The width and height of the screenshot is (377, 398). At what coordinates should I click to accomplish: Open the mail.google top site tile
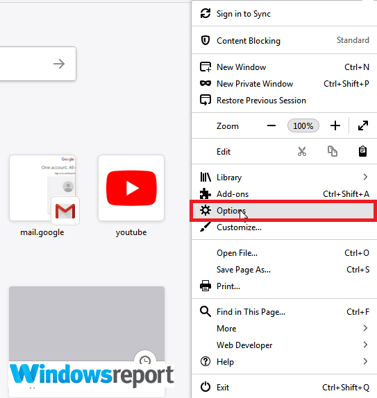[x=42, y=188]
